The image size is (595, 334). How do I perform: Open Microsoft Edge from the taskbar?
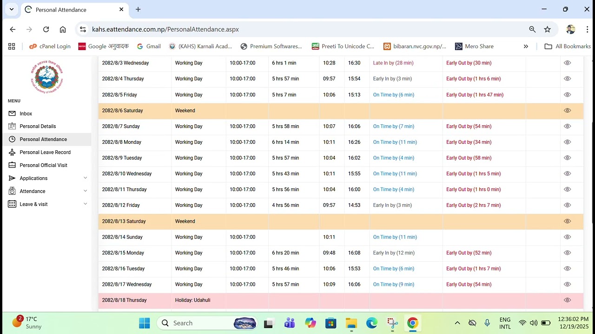coord(371,323)
